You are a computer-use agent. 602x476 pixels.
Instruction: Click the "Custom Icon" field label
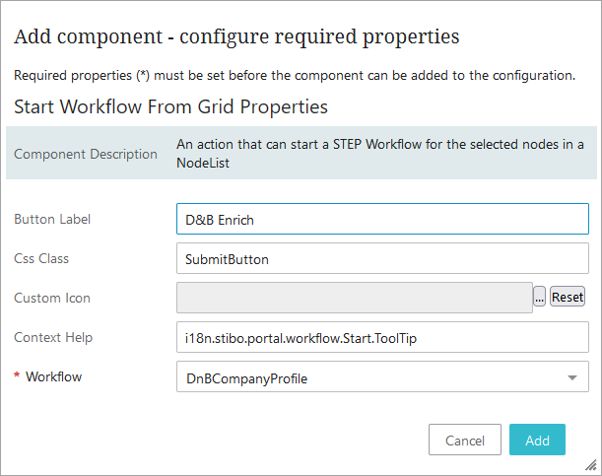[x=52, y=298]
